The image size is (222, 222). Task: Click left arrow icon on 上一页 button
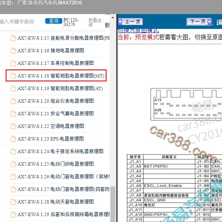pyautogui.click(x=120, y=21)
